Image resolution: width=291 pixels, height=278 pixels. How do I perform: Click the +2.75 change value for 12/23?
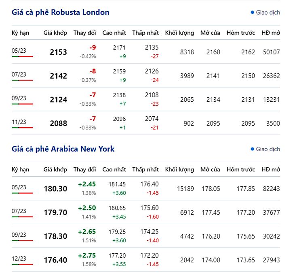[x=87, y=256]
